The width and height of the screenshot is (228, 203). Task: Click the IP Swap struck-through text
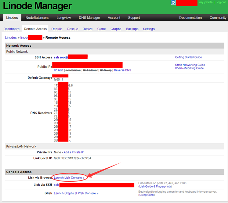coord(106,70)
